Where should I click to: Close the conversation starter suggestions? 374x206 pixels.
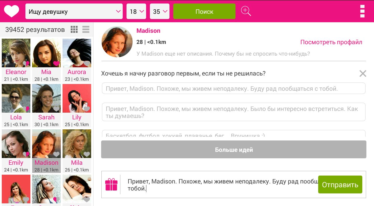[363, 73]
